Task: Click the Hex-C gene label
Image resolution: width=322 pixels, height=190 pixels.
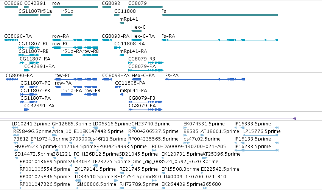Action: [138, 27]
